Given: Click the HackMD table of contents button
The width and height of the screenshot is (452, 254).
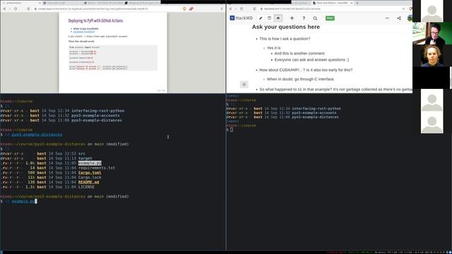Looking at the screenshot, I should pyautogui.click(x=244, y=85).
